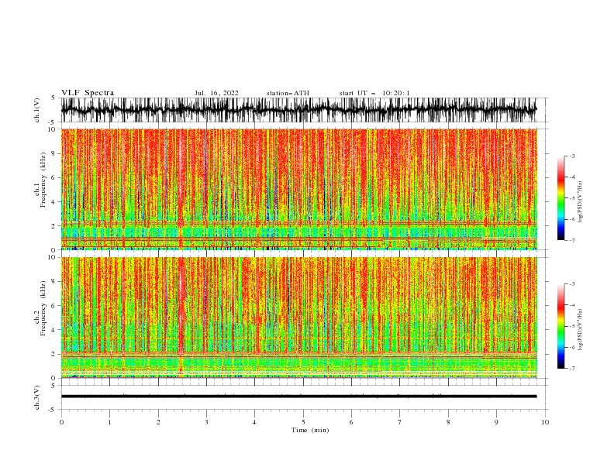614x474 pixels.
Task: Click the "10" tick on the time axis
Action: [545, 422]
